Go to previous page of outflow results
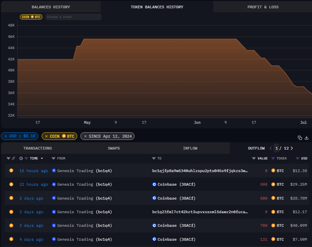Screen dimensions: 312x247 coord(271,148)
